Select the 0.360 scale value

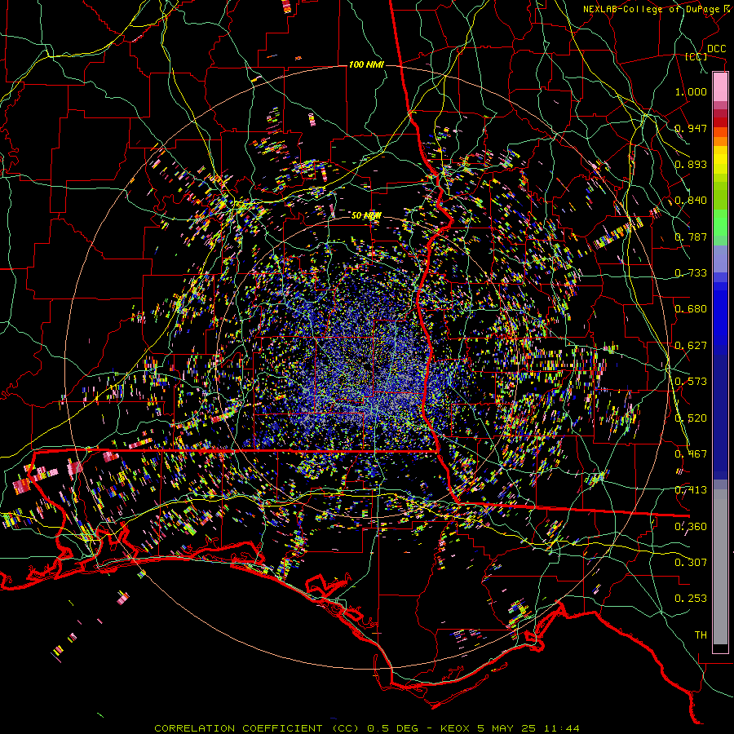[691, 527]
